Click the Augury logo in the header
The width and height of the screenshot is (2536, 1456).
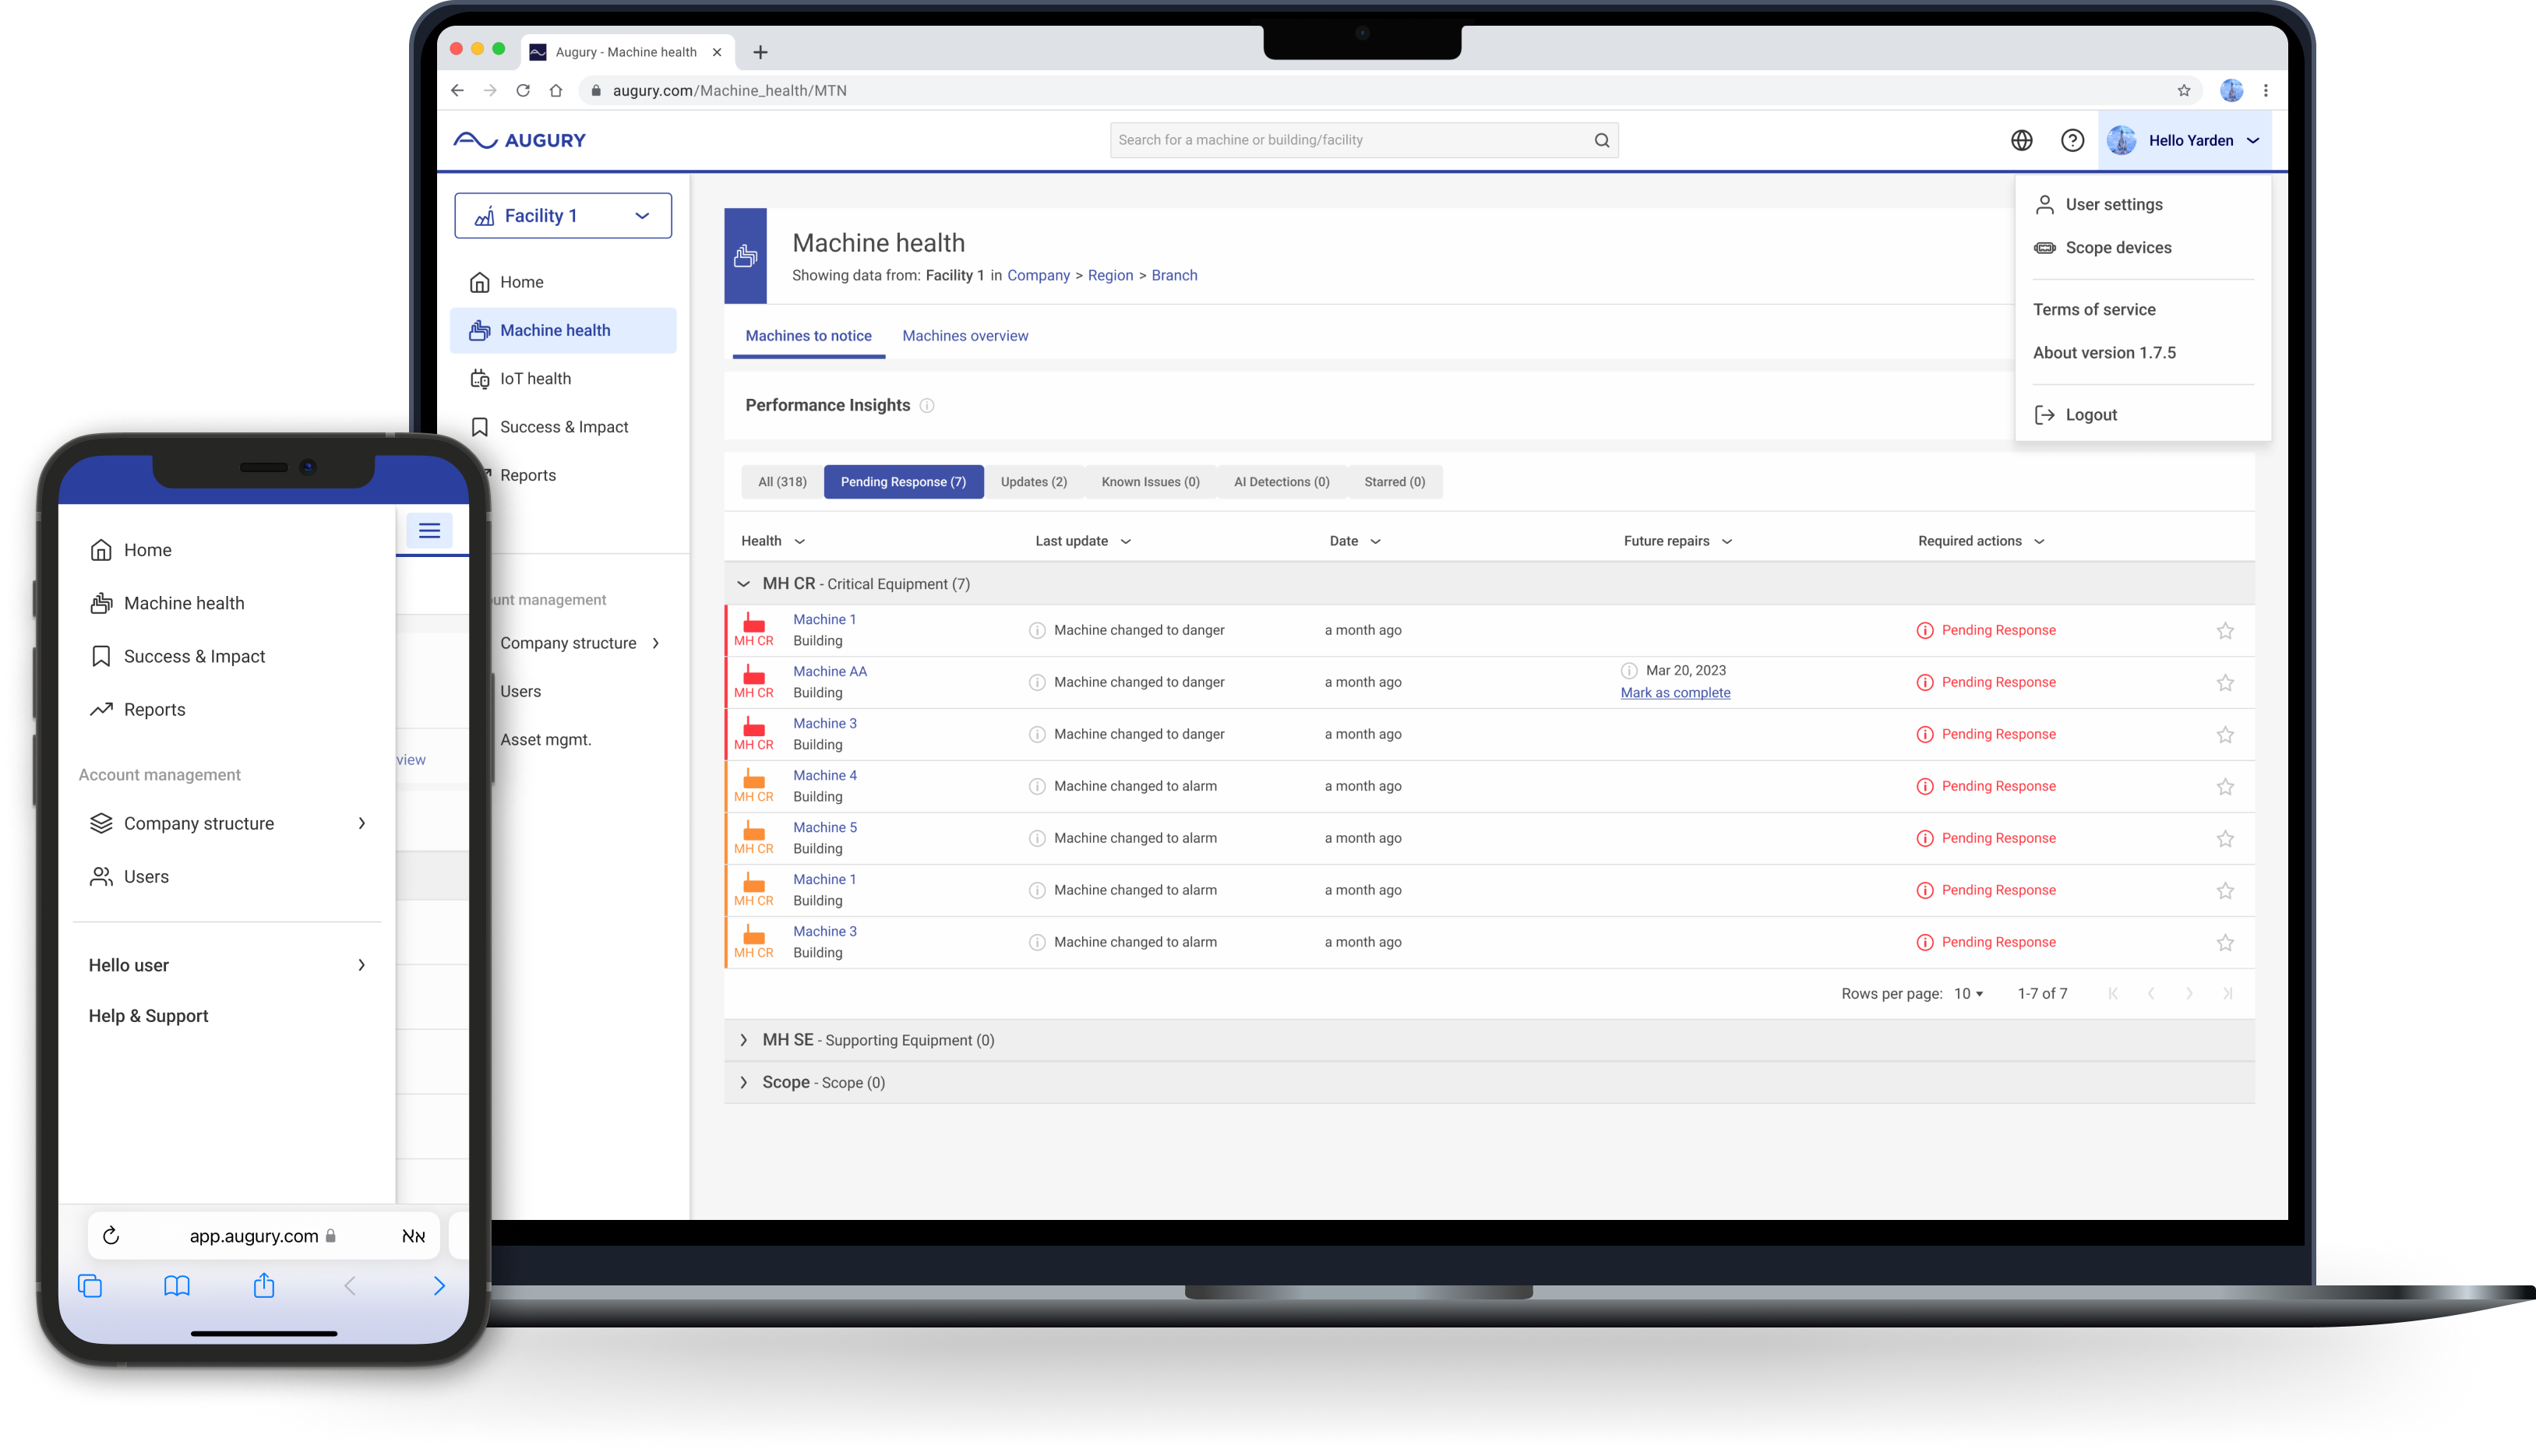(520, 140)
